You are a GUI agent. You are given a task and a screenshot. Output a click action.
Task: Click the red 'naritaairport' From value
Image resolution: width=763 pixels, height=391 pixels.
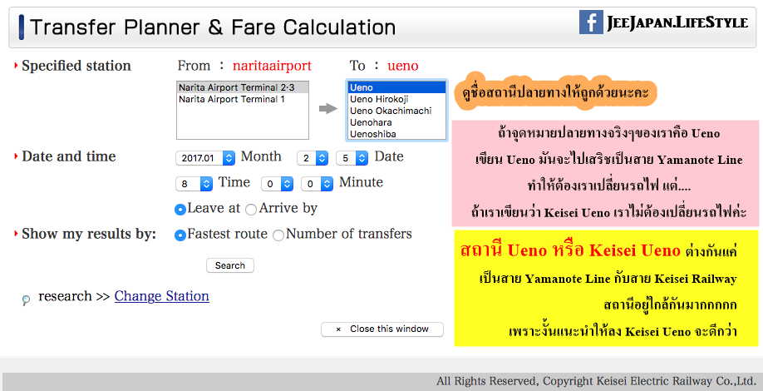(x=272, y=66)
